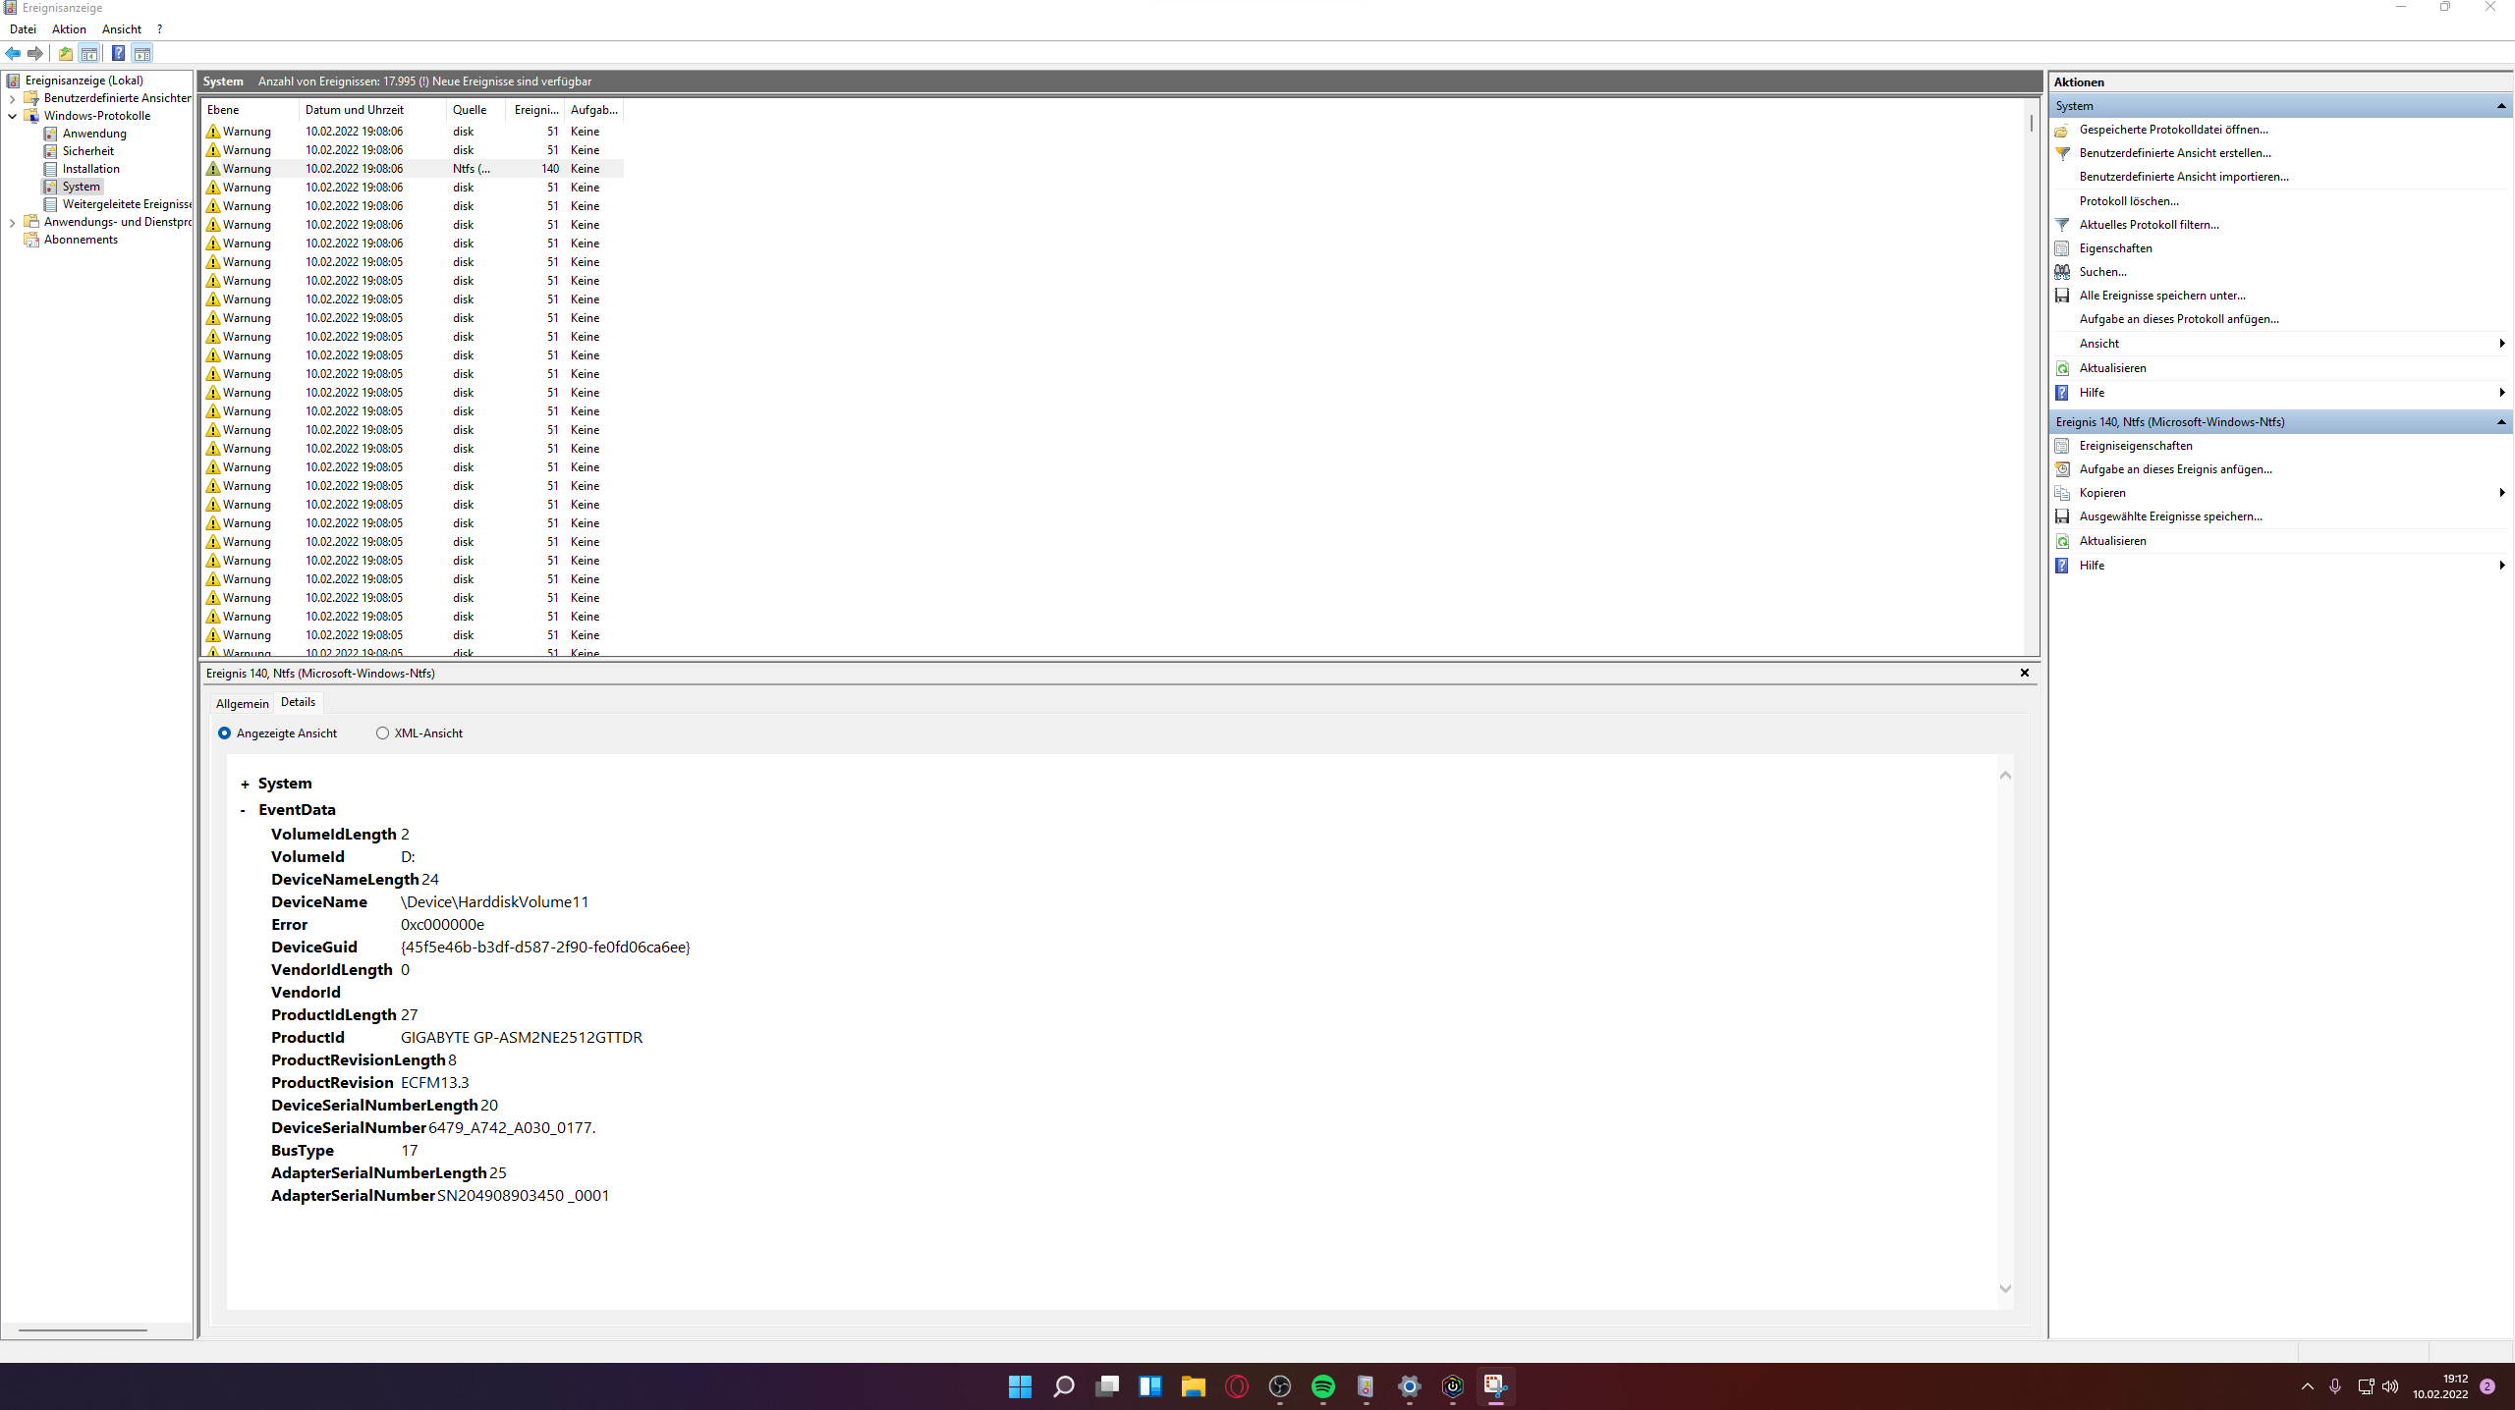The width and height of the screenshot is (2515, 1410).
Task: Expand Benutzerdefinierte Ansichten tree node
Action: 13,98
